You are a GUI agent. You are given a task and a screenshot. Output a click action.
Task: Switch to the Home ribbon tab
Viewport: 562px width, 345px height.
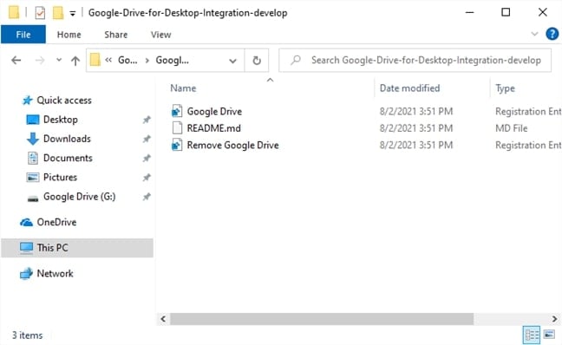click(69, 35)
